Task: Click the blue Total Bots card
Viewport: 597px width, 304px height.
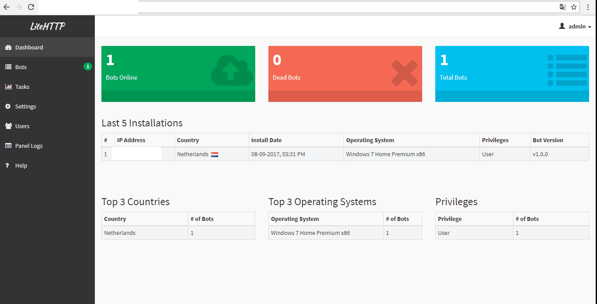Action: coord(512,73)
